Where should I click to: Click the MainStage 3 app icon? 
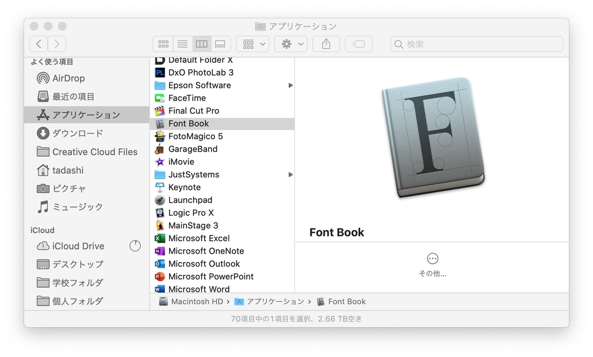160,225
